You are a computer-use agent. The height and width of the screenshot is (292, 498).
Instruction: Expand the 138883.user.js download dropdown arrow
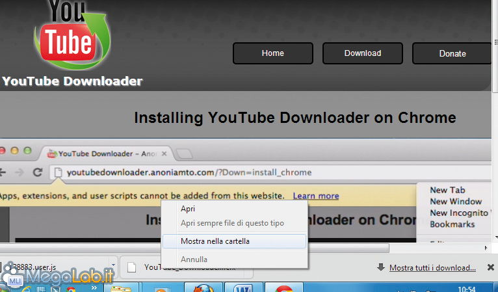coord(113,265)
